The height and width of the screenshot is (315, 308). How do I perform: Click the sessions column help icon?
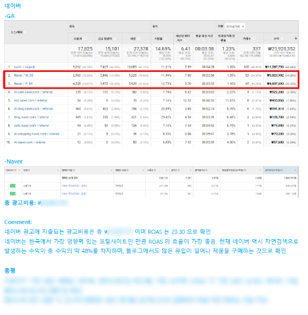pos(139,39)
